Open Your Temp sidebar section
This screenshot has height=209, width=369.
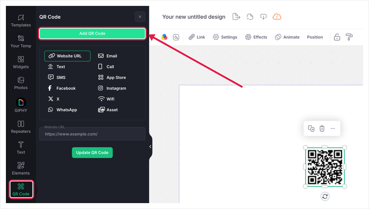tap(21, 42)
